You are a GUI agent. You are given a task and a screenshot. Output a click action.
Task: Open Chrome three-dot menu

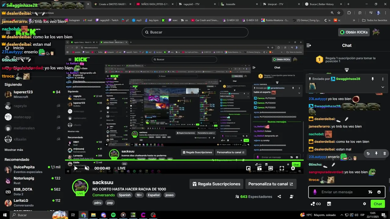coord(385,13)
